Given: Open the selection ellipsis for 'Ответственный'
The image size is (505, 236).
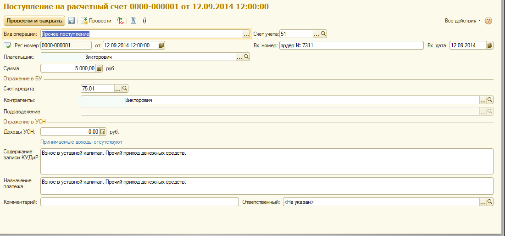Looking at the screenshot, I should 483,202.
